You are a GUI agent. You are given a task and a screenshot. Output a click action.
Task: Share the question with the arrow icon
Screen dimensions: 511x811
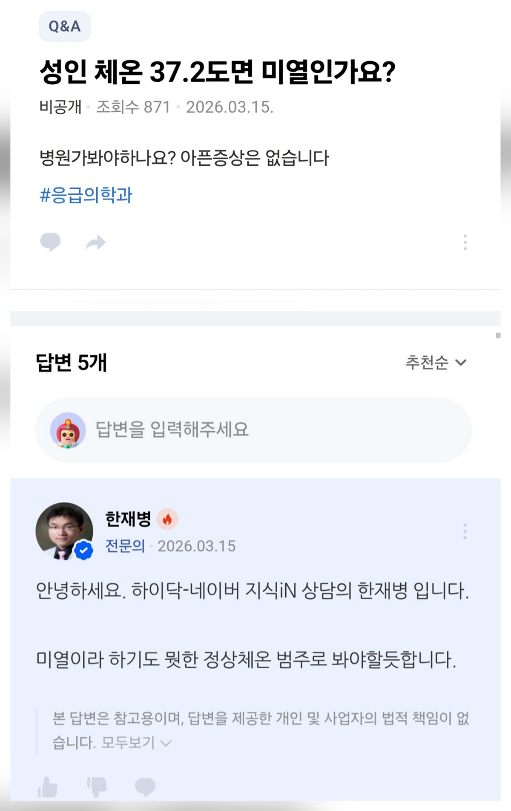95,242
